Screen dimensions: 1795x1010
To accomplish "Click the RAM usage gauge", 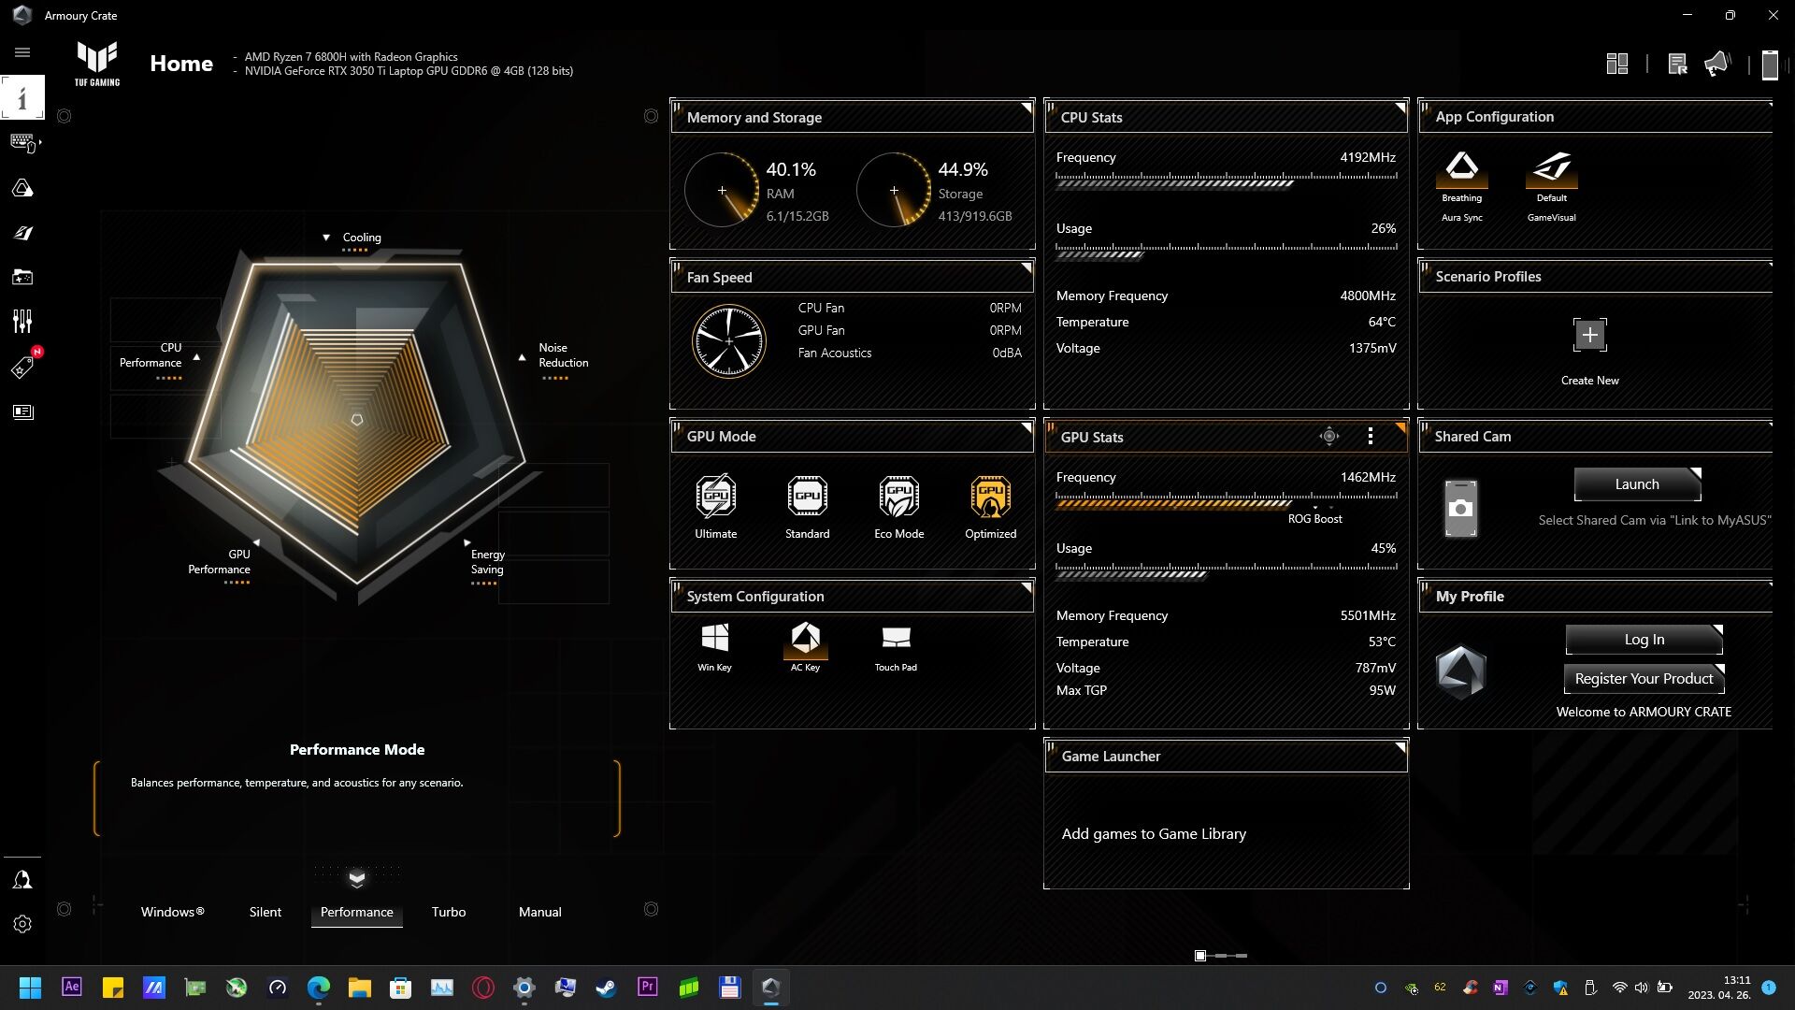I will coord(722,190).
